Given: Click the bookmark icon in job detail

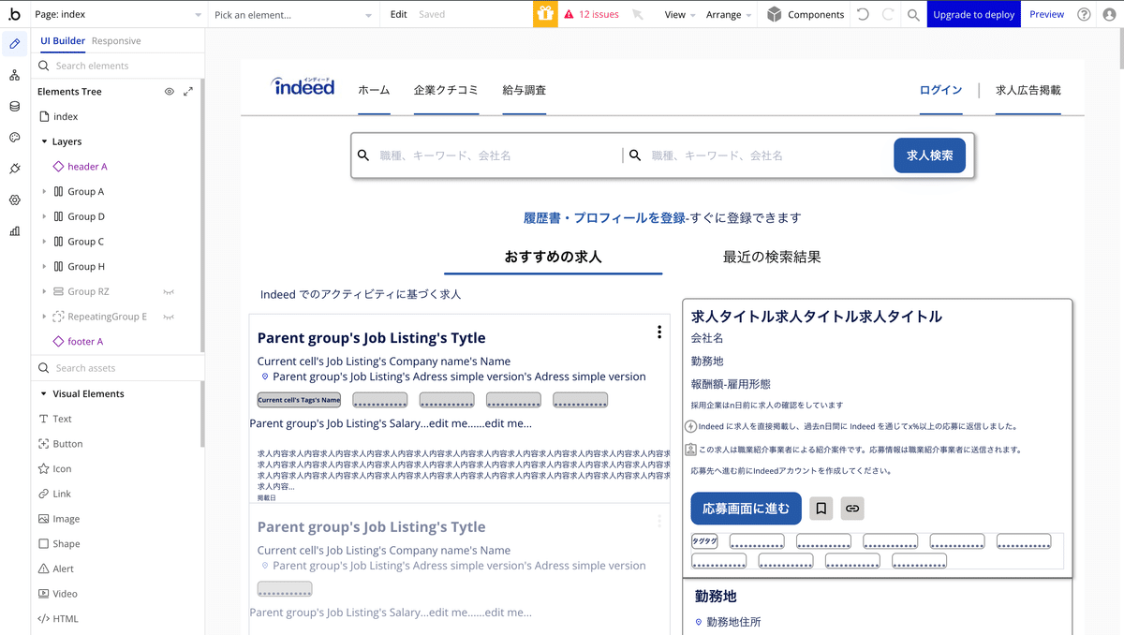Looking at the screenshot, I should [x=821, y=509].
